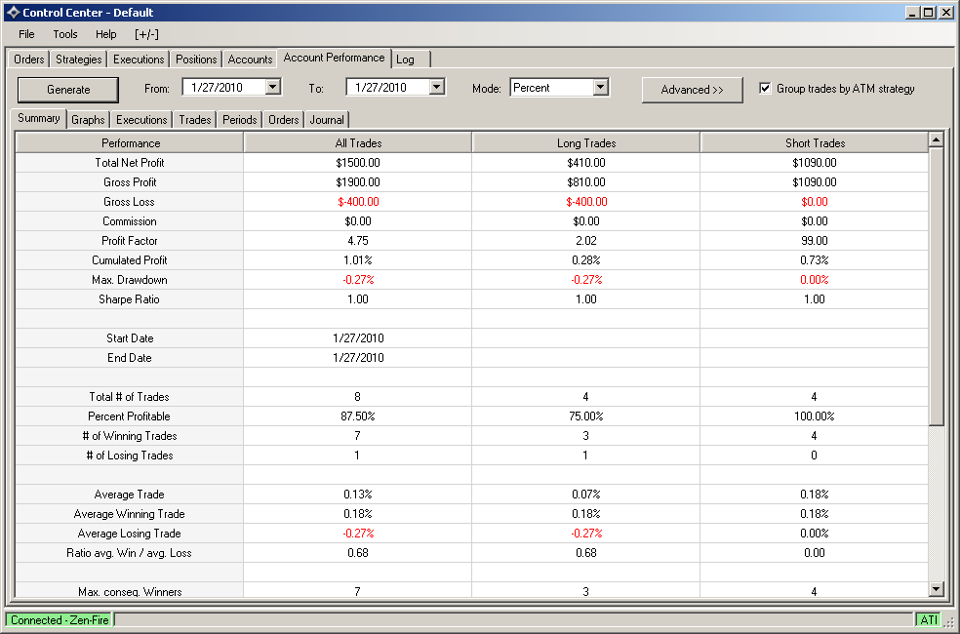The height and width of the screenshot is (634, 960).
Task: Click the Commission row label
Action: (129, 221)
